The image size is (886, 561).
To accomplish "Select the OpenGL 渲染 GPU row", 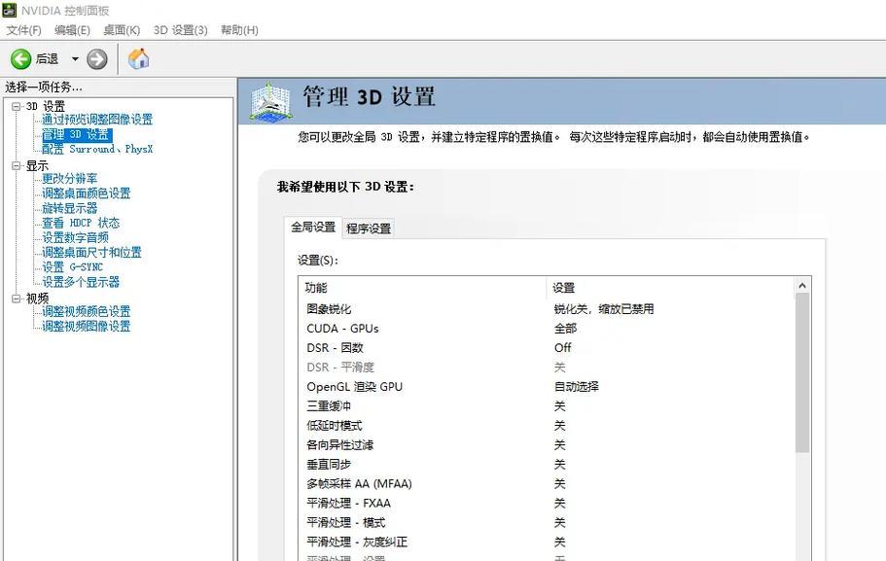I will [x=547, y=386].
